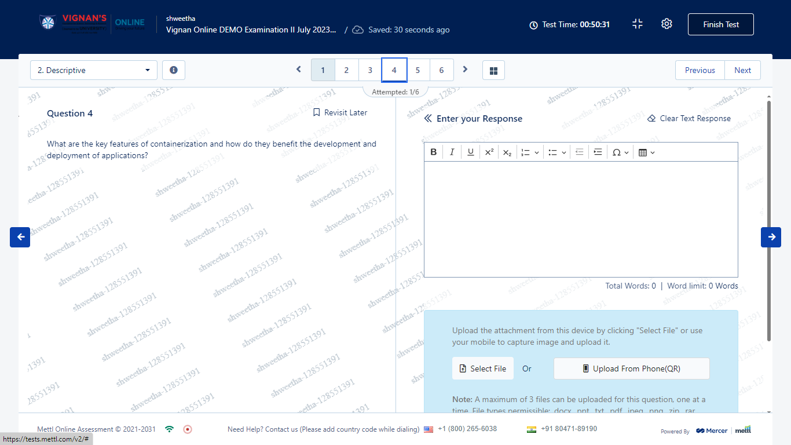Click Select File to upload attachment
Screen dimensions: 791x445
point(483,369)
